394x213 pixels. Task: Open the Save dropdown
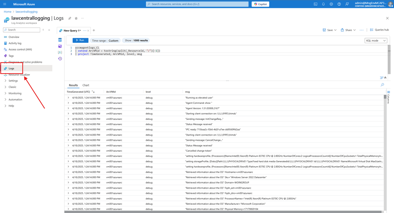(329, 30)
